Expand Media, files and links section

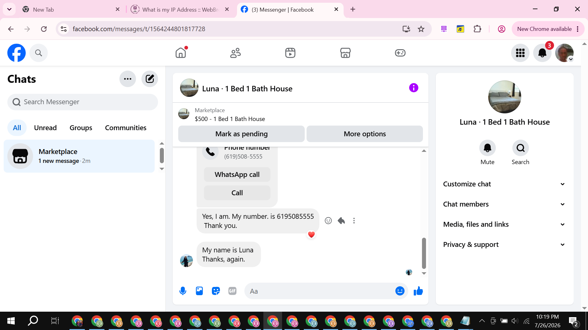[504, 224]
